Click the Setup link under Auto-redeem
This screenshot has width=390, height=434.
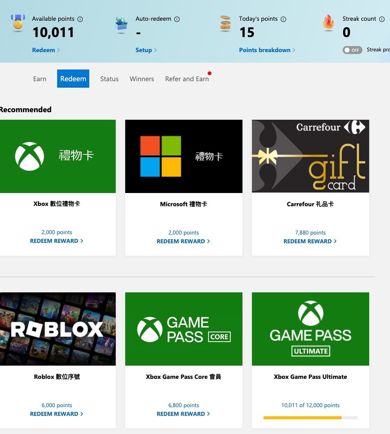tap(146, 50)
